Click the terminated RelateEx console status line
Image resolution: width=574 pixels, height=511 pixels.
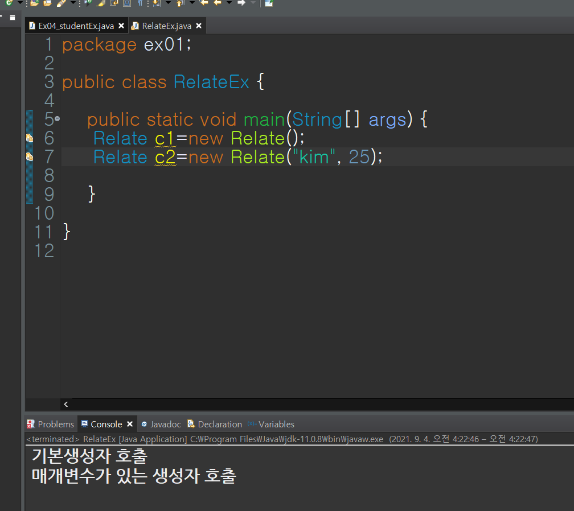click(282, 439)
